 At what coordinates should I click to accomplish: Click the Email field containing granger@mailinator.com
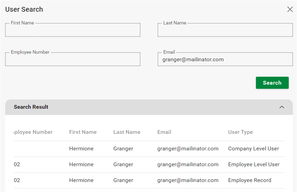[225, 60]
